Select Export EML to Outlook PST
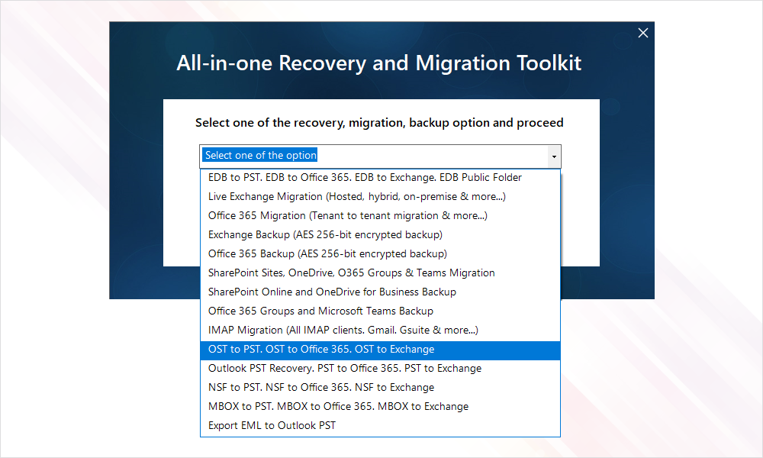Viewport: 763px width, 458px height. [x=380, y=425]
